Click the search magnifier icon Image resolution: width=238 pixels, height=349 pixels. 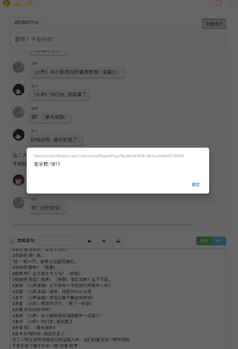click(x=219, y=3)
